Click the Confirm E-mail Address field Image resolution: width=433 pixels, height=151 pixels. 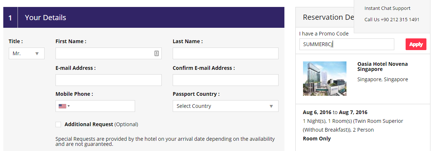[225, 80]
